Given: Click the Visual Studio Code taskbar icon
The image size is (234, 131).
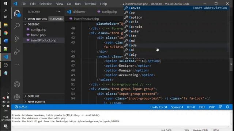Looking at the screenshot, I should point(5,57).
